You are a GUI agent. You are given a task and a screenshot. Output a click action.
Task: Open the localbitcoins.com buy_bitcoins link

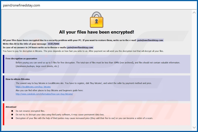(x=33, y=87)
